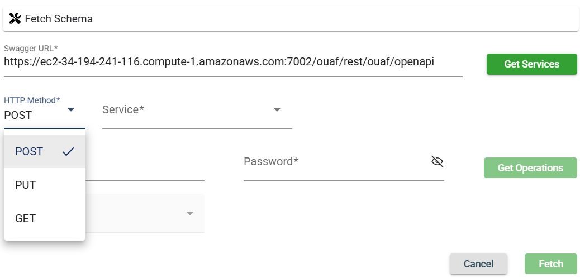The width and height of the screenshot is (580, 278).
Task: Cancel the Fetch Schema dialog
Action: click(x=478, y=264)
